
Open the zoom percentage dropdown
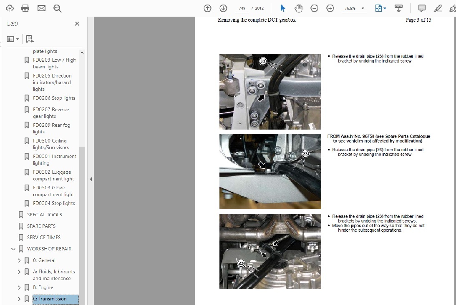[363, 8]
